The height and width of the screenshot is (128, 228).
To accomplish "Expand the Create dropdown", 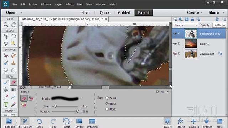I will pyautogui.click(x=202, y=12).
